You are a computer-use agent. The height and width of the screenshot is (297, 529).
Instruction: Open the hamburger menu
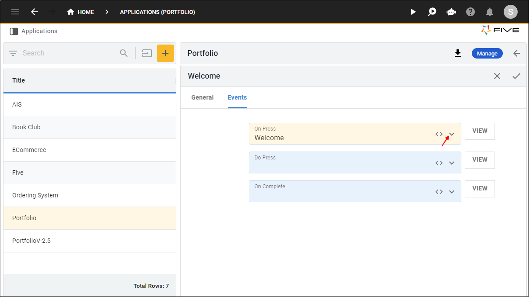point(15,12)
